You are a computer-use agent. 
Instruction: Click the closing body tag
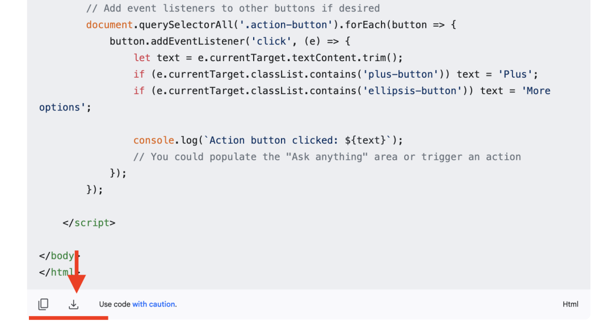tap(57, 255)
